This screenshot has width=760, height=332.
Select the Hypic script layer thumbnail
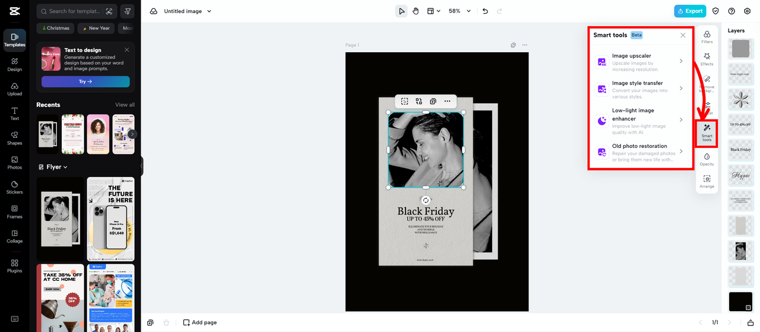740,175
